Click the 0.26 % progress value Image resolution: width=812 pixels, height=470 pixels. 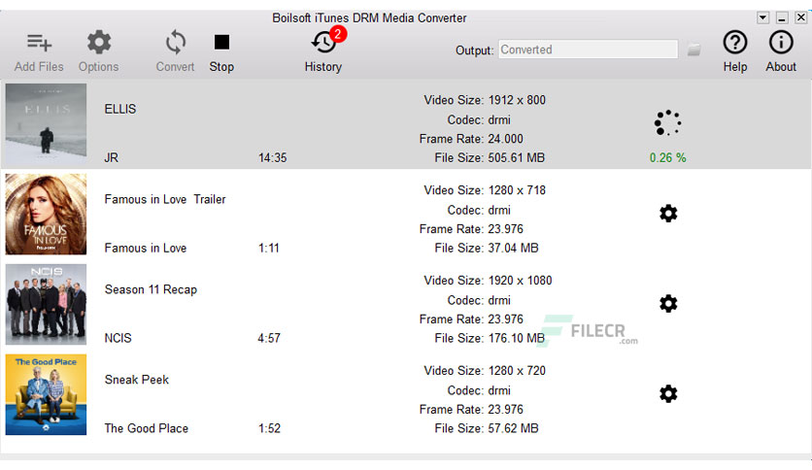[x=667, y=158]
